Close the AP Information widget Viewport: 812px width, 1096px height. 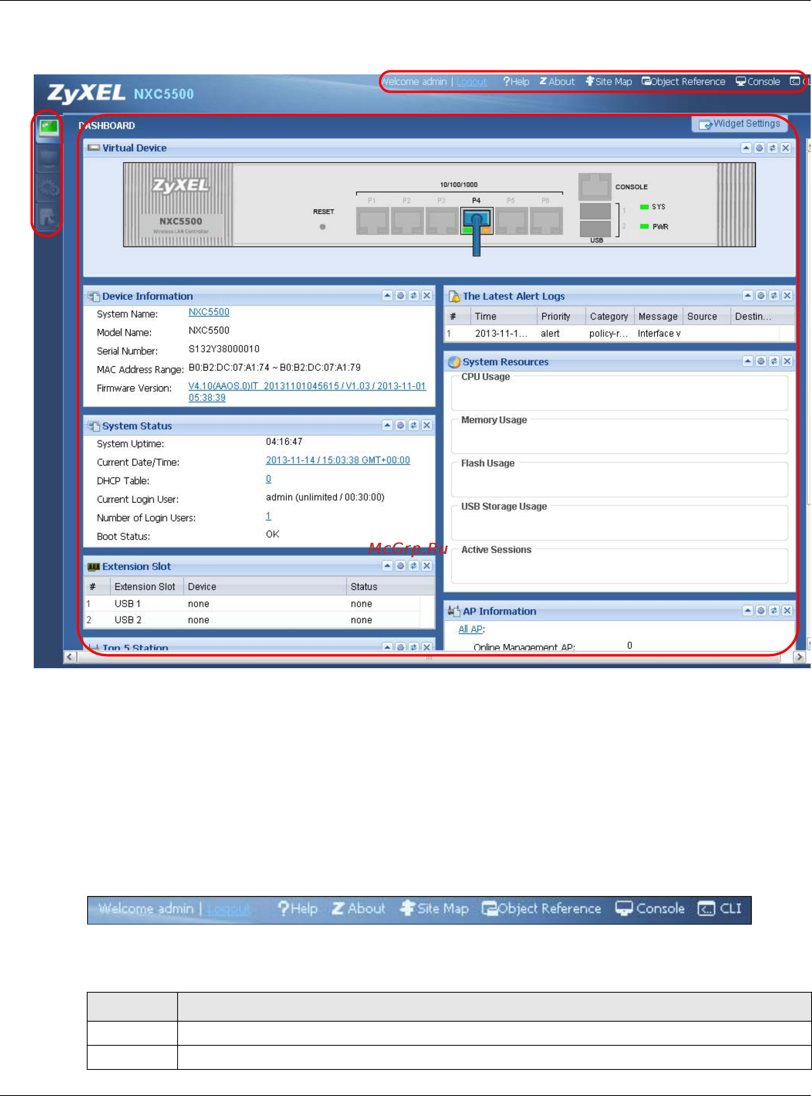coord(787,611)
